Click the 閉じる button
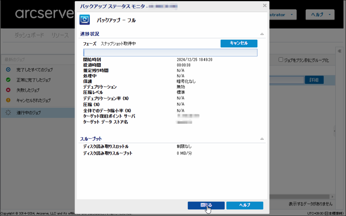346x216 pixels. pos(206,205)
